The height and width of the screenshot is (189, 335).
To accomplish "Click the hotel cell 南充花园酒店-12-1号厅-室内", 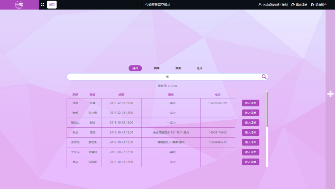I will pos(171,132).
